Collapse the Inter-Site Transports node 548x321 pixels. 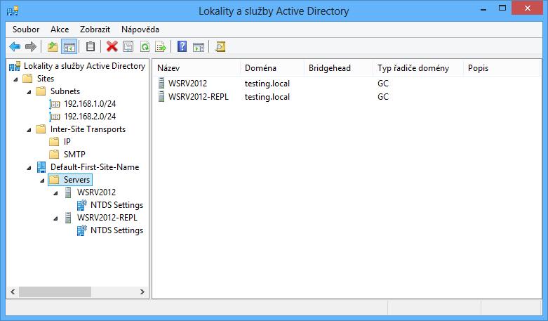coord(29,130)
